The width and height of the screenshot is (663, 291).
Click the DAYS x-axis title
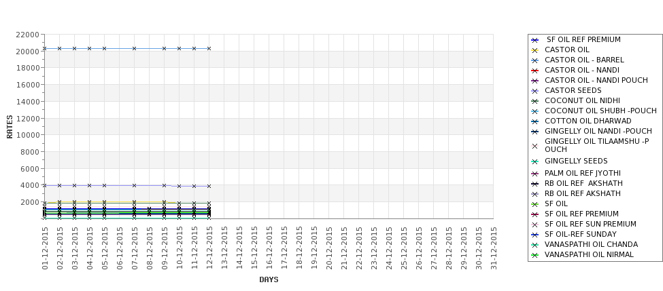[x=269, y=279]
